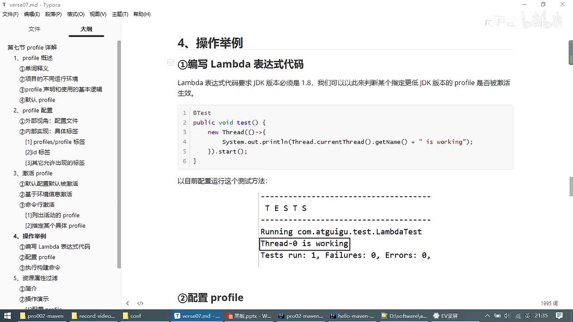The width and height of the screenshot is (573, 322).
Task: Open outline item ③profile 声明和使用的基本逻辑
Action: pos(61,89)
